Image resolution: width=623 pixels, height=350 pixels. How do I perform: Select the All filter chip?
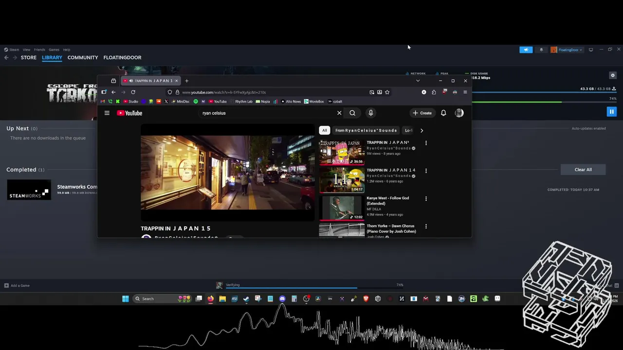point(324,130)
